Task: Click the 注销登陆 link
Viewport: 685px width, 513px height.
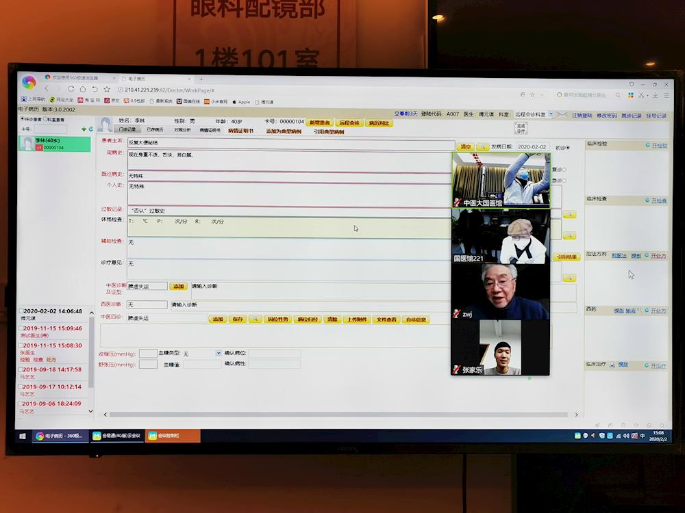Action: point(582,116)
